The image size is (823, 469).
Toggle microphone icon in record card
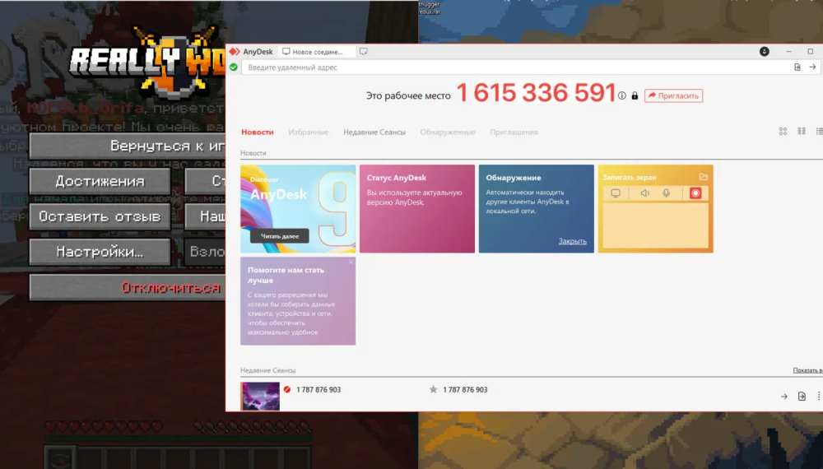pos(666,193)
